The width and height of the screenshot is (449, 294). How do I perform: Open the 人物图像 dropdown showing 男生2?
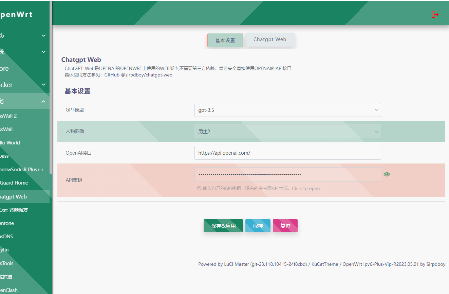pyautogui.click(x=287, y=132)
